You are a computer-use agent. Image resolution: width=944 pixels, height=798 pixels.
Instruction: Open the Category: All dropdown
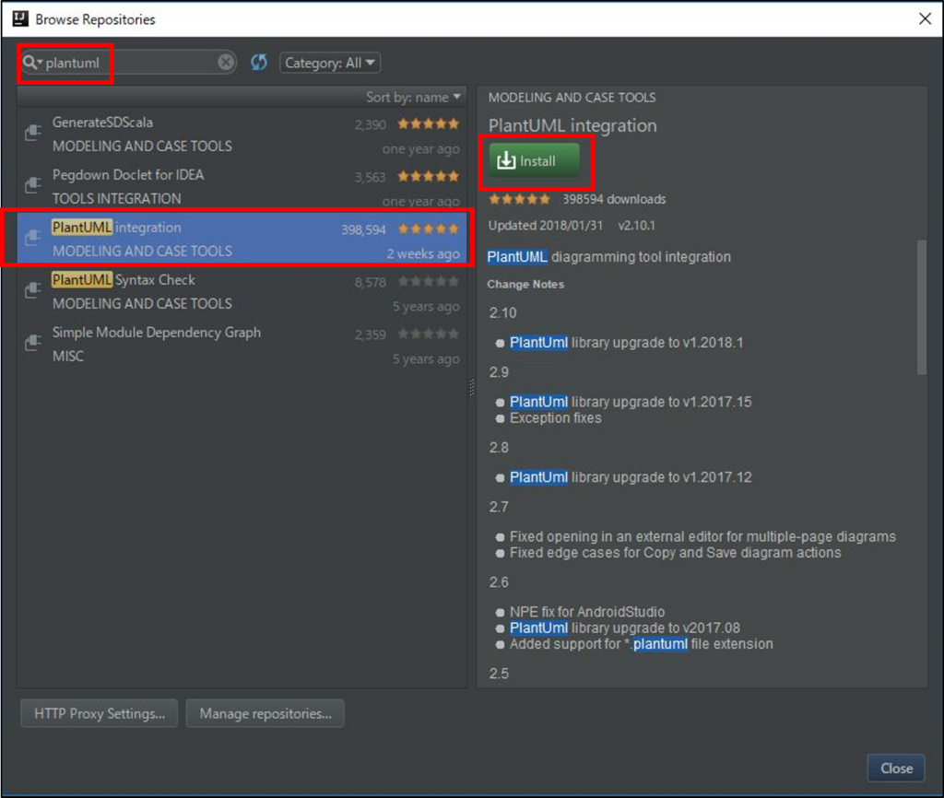330,63
